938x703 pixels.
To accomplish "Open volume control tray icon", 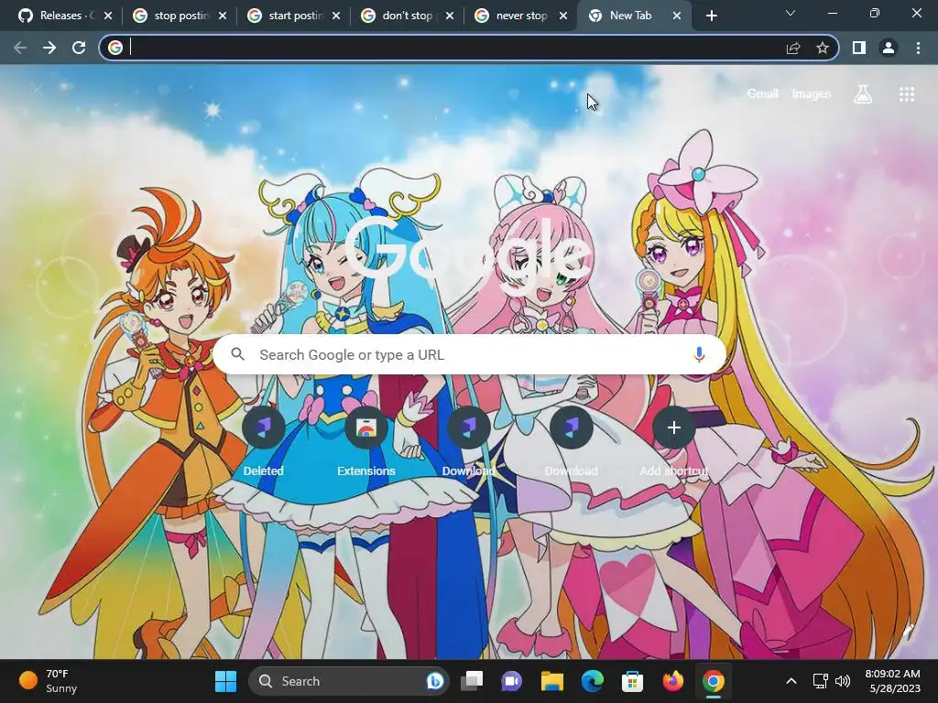I will (x=843, y=681).
